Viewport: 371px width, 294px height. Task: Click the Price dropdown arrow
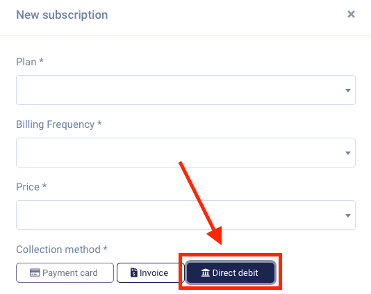[348, 215]
